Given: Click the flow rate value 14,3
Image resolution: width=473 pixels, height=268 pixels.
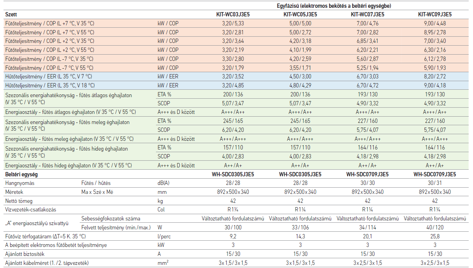Looking at the screenshot, I should [x=300, y=236].
